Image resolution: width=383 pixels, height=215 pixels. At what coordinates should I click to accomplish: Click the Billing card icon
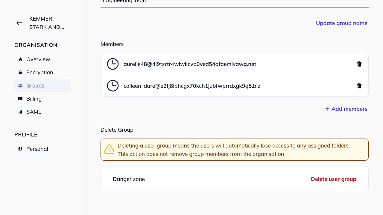20,99
